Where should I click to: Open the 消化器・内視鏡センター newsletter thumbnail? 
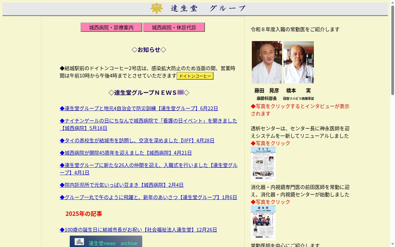coord(263,223)
